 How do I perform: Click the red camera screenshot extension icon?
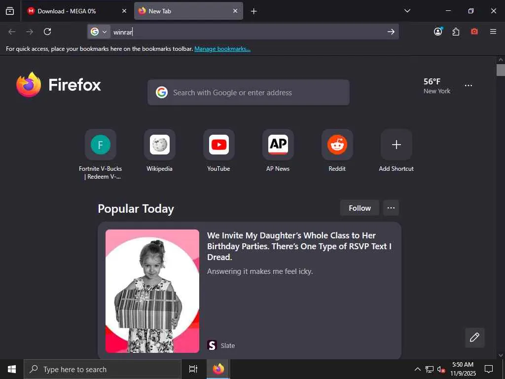click(x=474, y=32)
